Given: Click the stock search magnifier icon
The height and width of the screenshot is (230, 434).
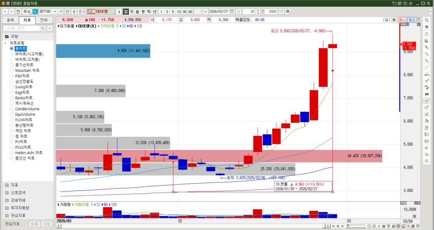Looking at the screenshot, I should (x=61, y=11).
